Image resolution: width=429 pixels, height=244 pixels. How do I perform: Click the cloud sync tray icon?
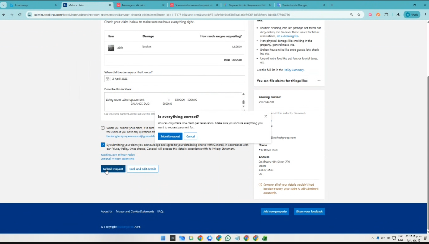(x=383, y=238)
